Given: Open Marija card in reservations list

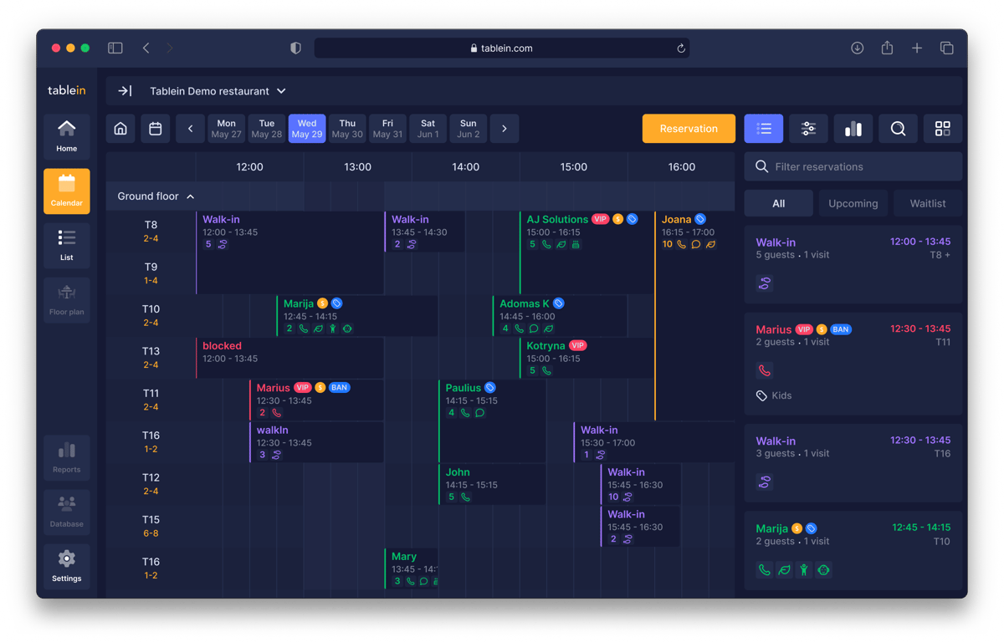Looking at the screenshot, I should point(853,551).
